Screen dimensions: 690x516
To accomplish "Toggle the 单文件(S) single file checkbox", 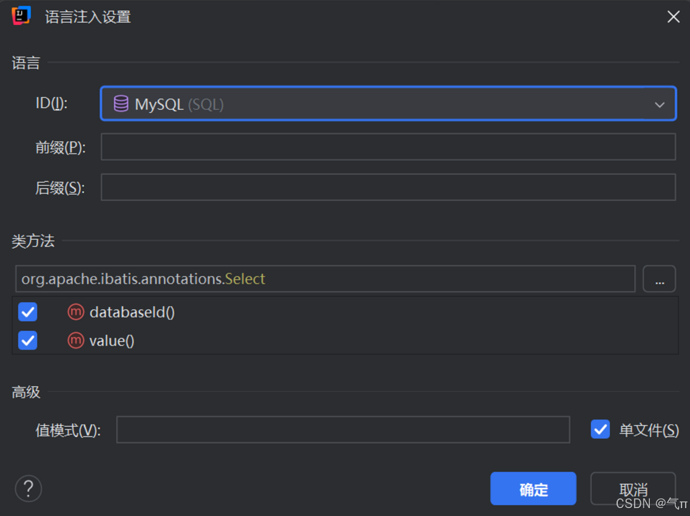I will coord(600,429).
